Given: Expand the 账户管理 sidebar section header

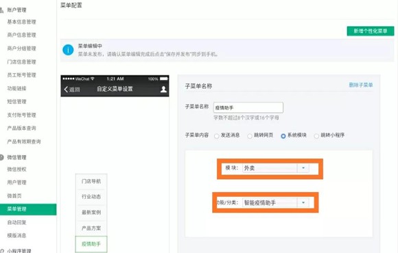Looking at the screenshot, I should pos(16,10).
